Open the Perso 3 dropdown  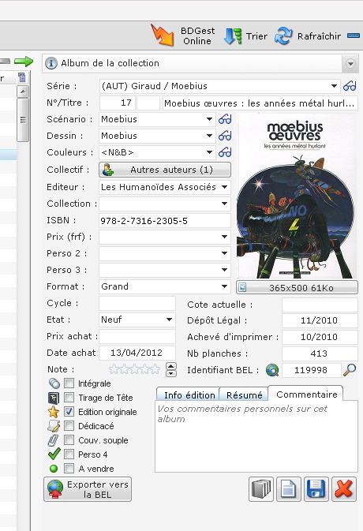coord(224,270)
